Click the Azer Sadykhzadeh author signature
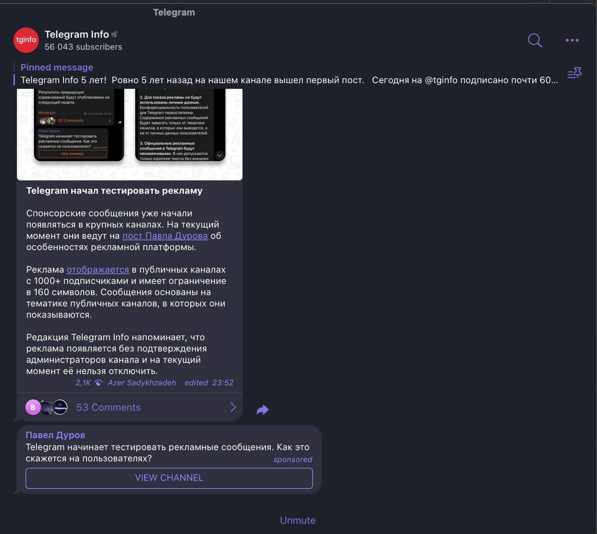Screen dimensions: 597x534 tap(142, 383)
